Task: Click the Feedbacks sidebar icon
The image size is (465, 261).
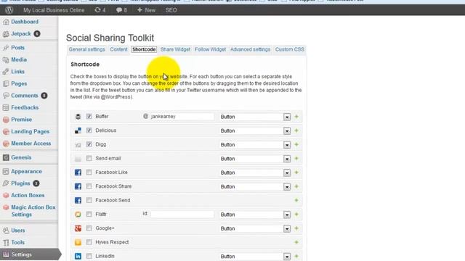Action: pyautogui.click(x=6, y=108)
